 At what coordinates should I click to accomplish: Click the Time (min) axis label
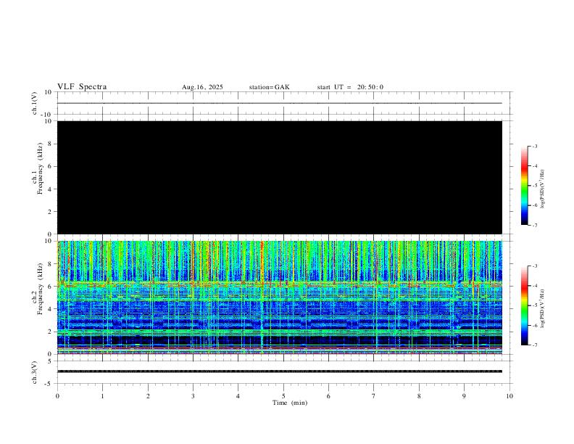288,403
